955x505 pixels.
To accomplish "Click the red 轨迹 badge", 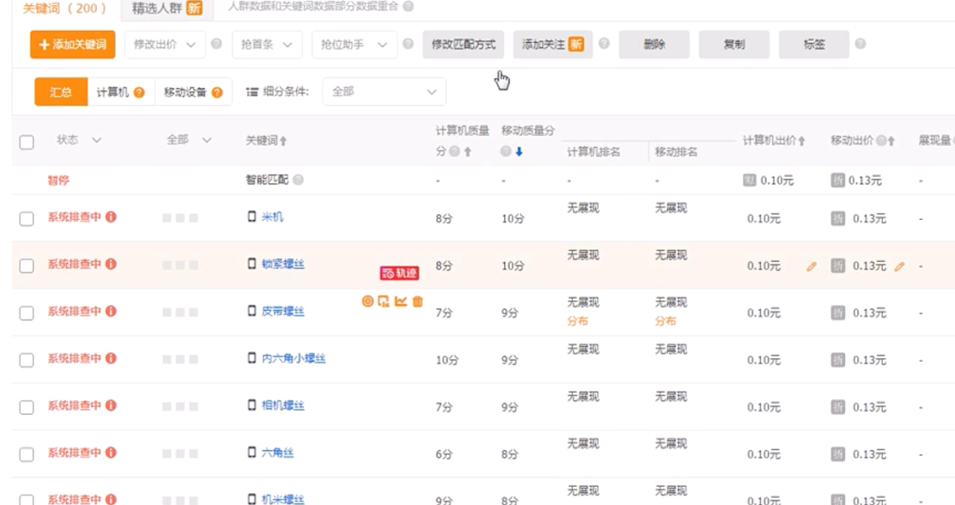I will (399, 273).
